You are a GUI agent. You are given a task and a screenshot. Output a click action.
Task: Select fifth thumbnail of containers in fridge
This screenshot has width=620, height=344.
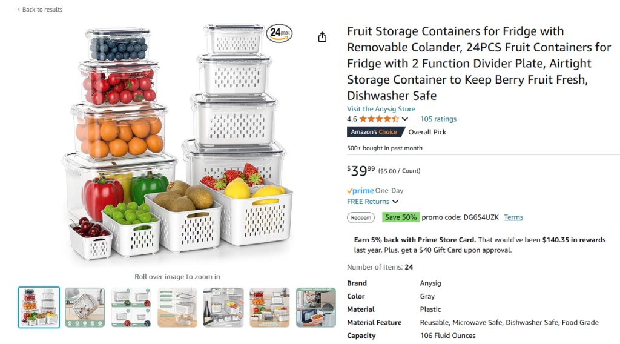(x=223, y=307)
